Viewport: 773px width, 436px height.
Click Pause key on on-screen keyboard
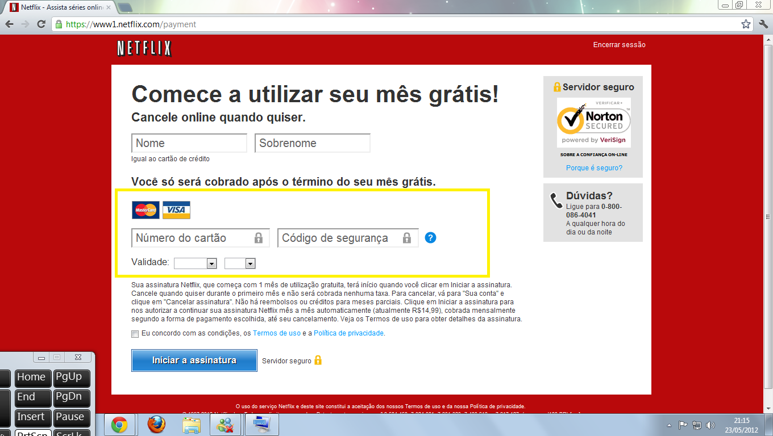(x=72, y=418)
